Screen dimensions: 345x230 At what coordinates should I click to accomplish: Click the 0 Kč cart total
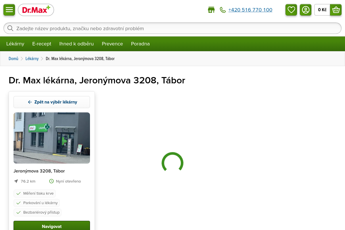(x=322, y=10)
